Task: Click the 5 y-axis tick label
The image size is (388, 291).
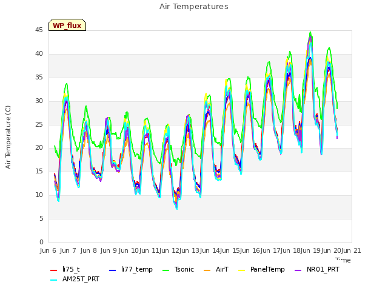Action: pyautogui.click(x=41, y=218)
